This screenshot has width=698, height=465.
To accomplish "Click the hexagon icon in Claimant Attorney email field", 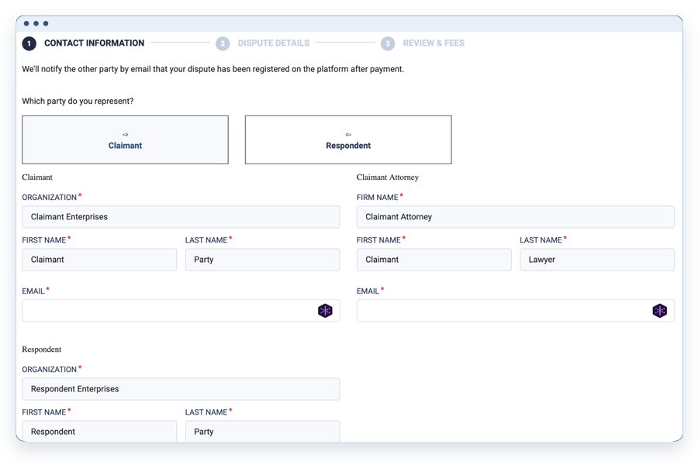I will [x=660, y=311].
